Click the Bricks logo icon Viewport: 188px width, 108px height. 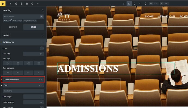point(3,4)
